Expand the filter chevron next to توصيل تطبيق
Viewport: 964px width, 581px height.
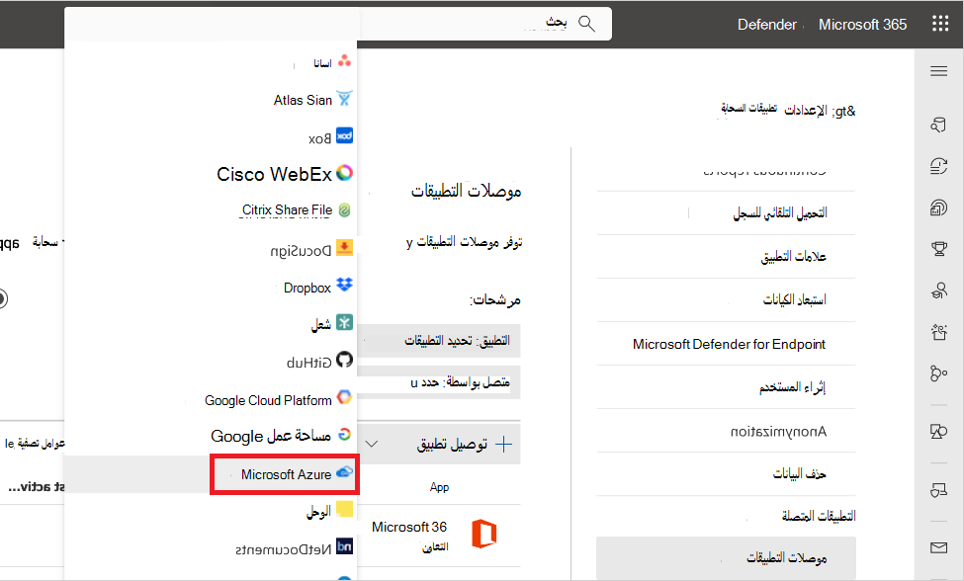tap(372, 443)
